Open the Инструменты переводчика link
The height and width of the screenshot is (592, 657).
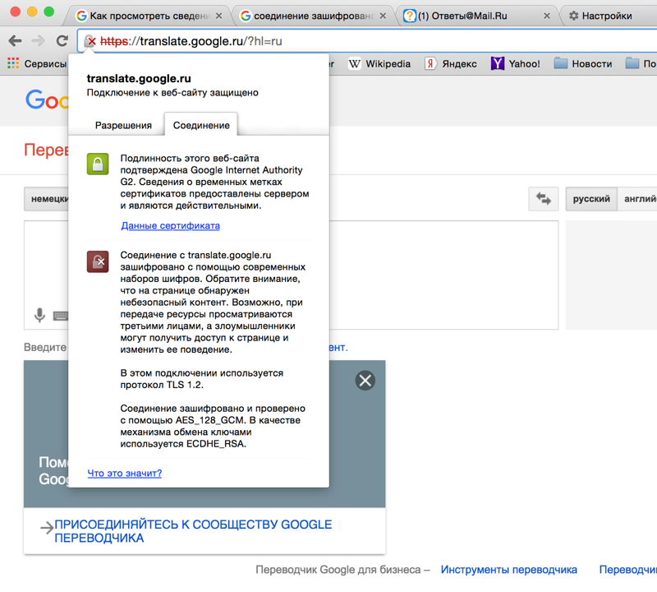[x=508, y=570]
